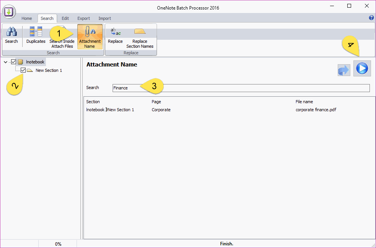Select the Inotebook tree item label
376x248 pixels.
tap(35, 62)
